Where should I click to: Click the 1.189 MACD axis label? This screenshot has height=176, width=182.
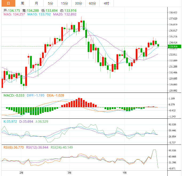pyautogui.click(x=172, y=98)
